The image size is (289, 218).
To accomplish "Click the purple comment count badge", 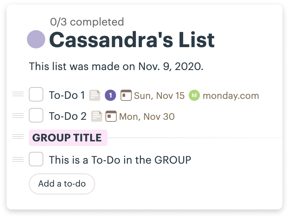I will pyautogui.click(x=110, y=95).
